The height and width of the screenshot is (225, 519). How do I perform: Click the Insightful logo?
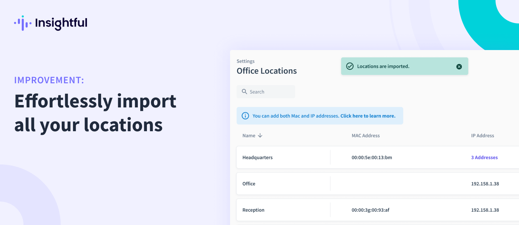[x=50, y=23]
